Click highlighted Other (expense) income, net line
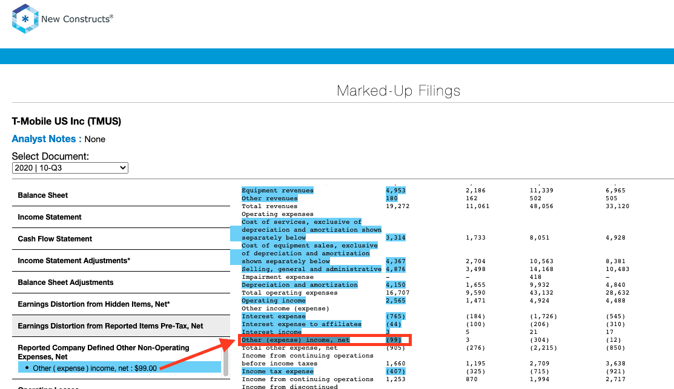 [296, 340]
